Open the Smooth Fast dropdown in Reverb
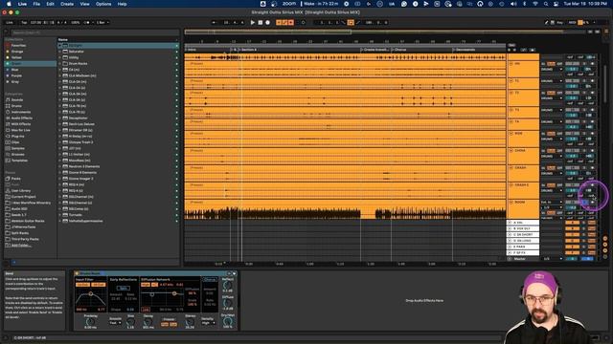 (115, 323)
